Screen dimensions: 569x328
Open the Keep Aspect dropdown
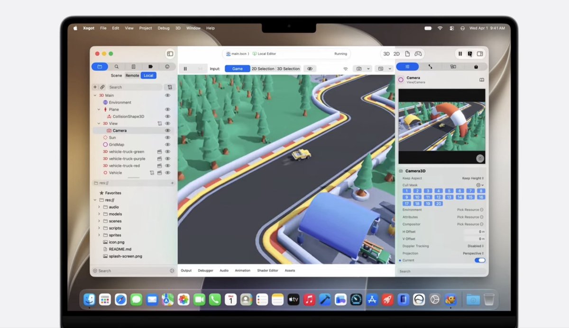pos(473,178)
